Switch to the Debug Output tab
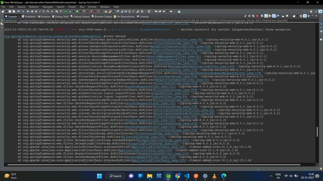 click(80, 16)
